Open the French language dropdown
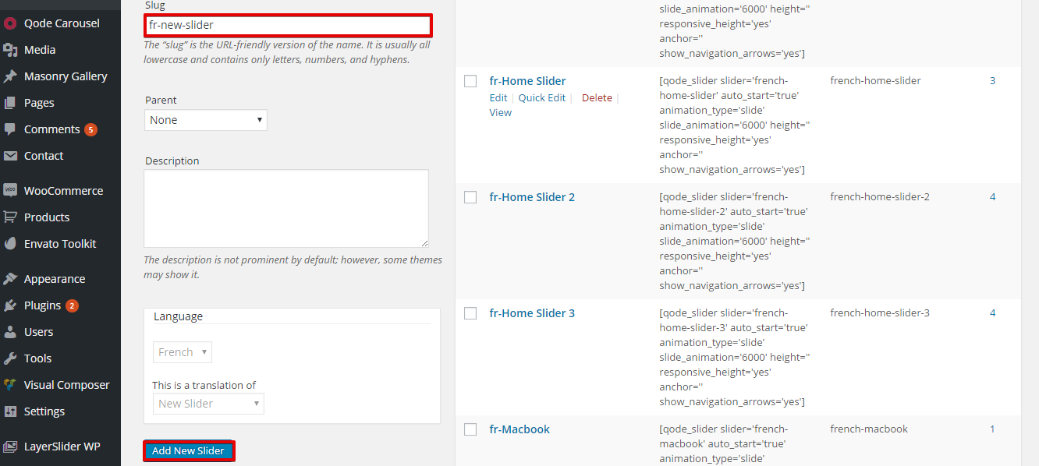Viewport: 1039px width, 466px height. (x=183, y=352)
